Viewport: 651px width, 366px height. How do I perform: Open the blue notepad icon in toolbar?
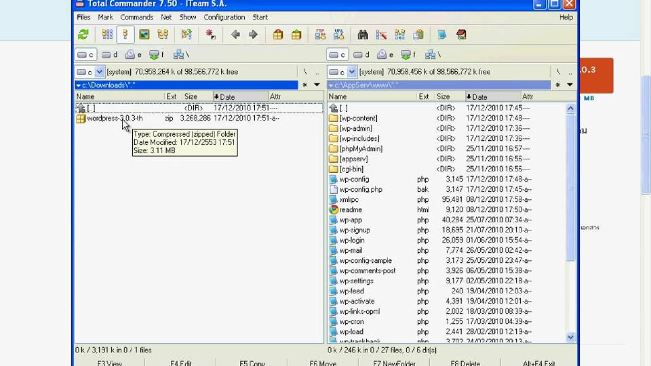click(x=442, y=35)
